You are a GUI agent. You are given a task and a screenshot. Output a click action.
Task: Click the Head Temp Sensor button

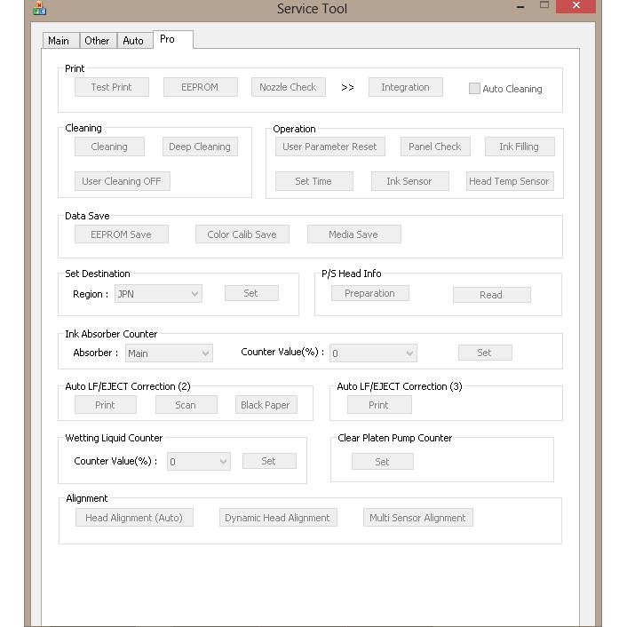[x=509, y=181]
